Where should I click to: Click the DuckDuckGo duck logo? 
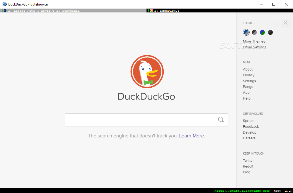pyautogui.click(x=147, y=72)
